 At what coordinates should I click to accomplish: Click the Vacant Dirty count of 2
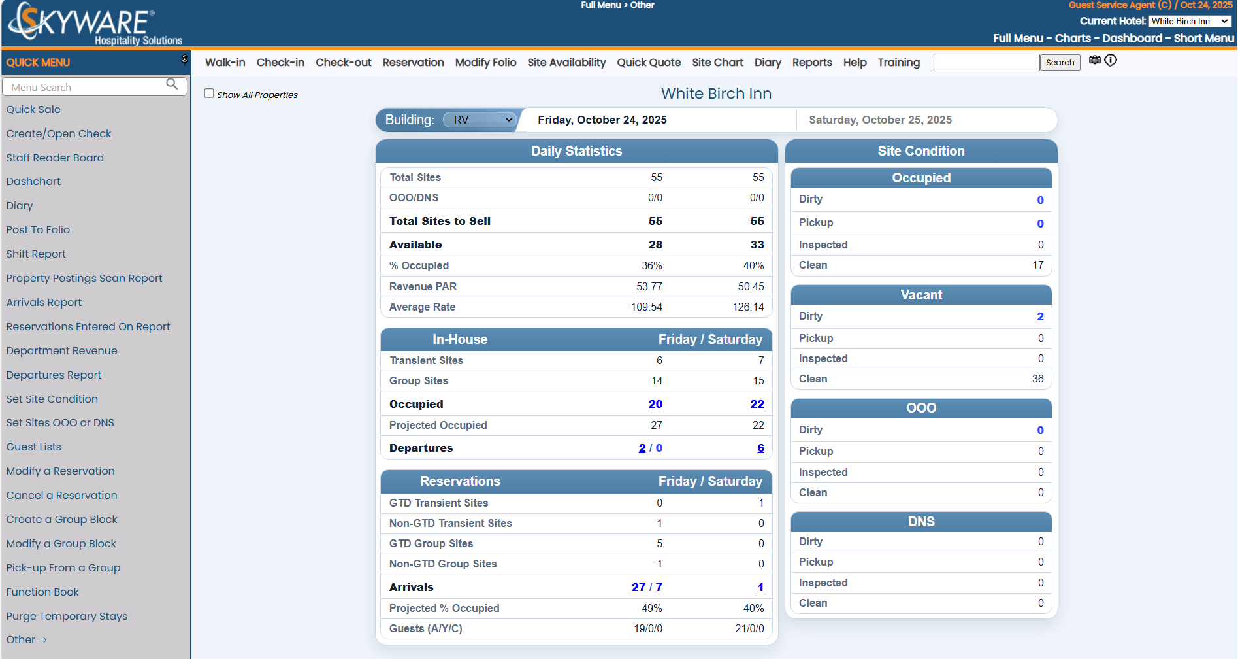pyautogui.click(x=1040, y=316)
